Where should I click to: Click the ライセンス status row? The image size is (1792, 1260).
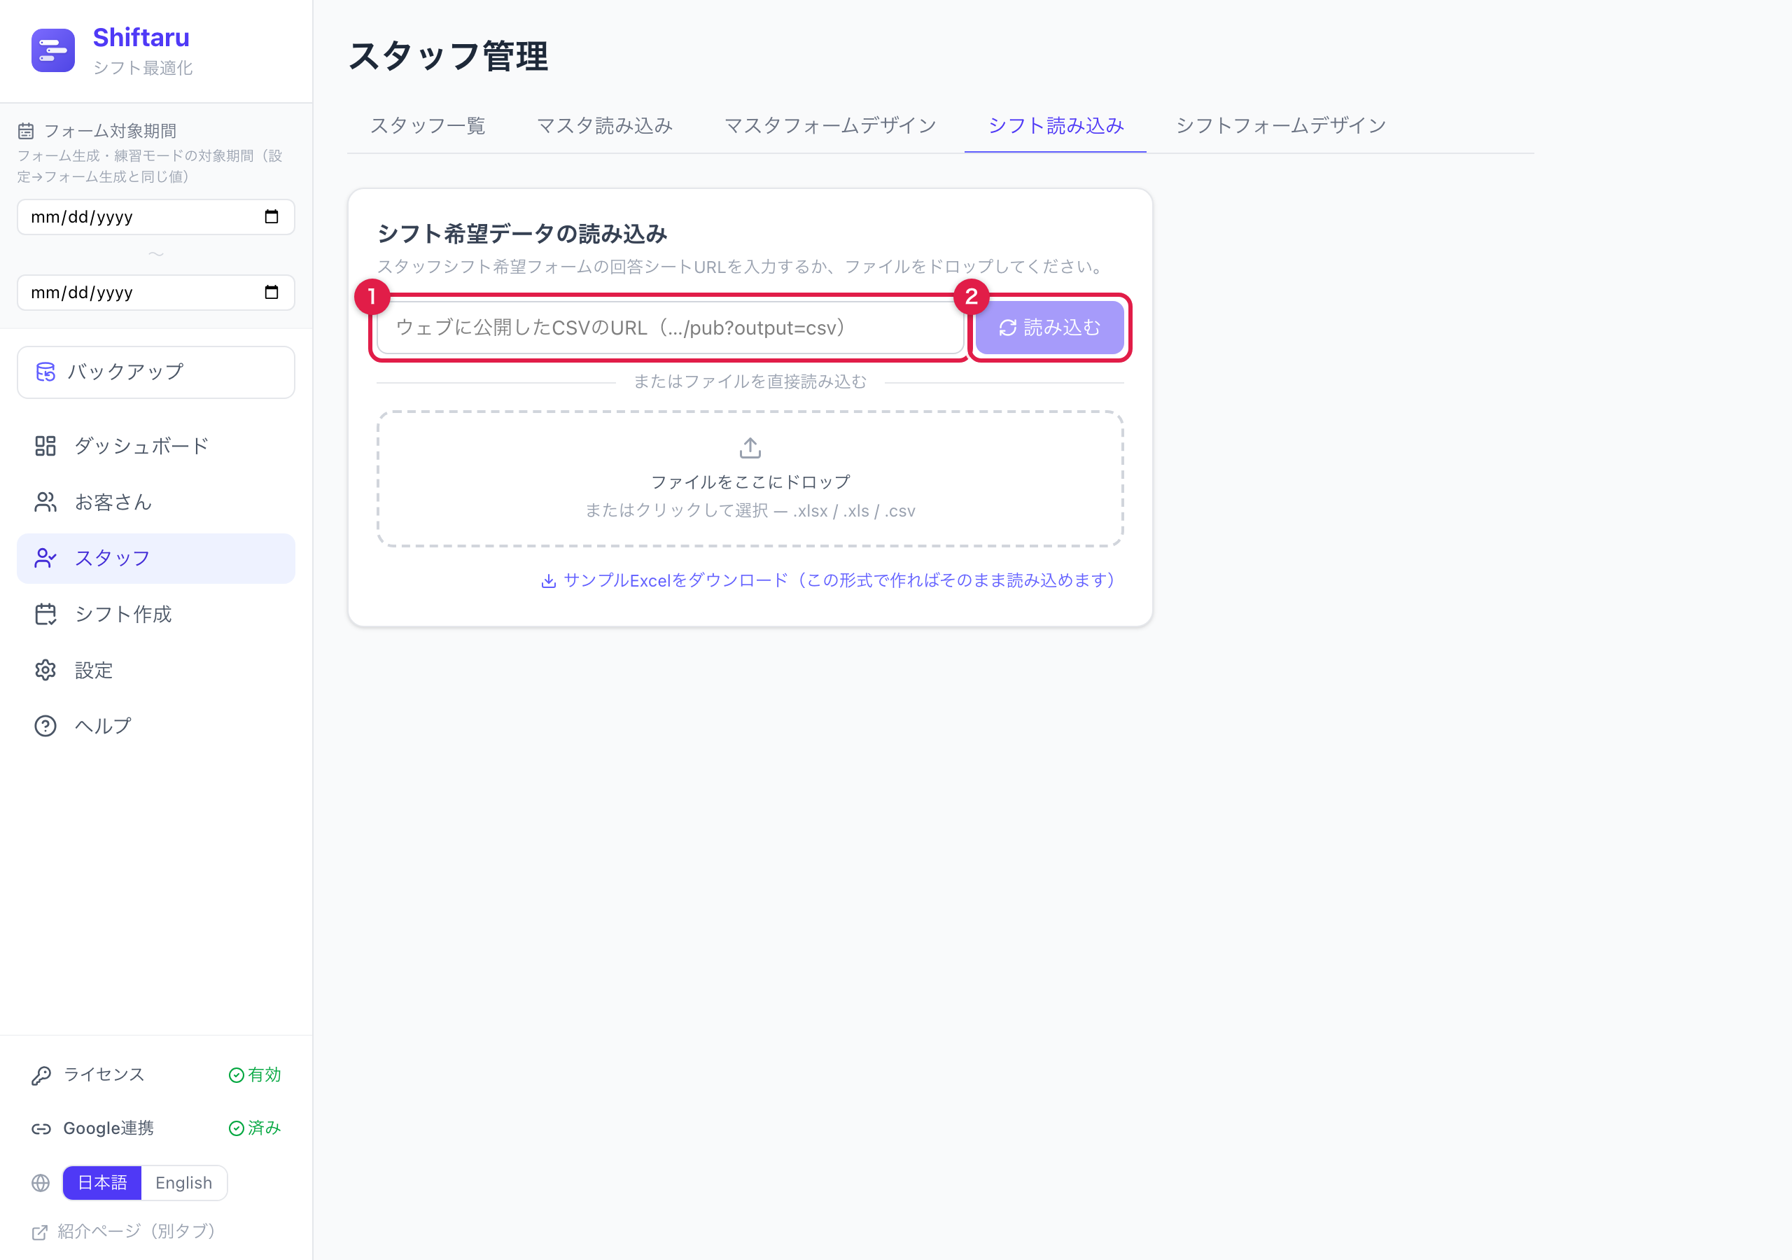click(156, 1076)
